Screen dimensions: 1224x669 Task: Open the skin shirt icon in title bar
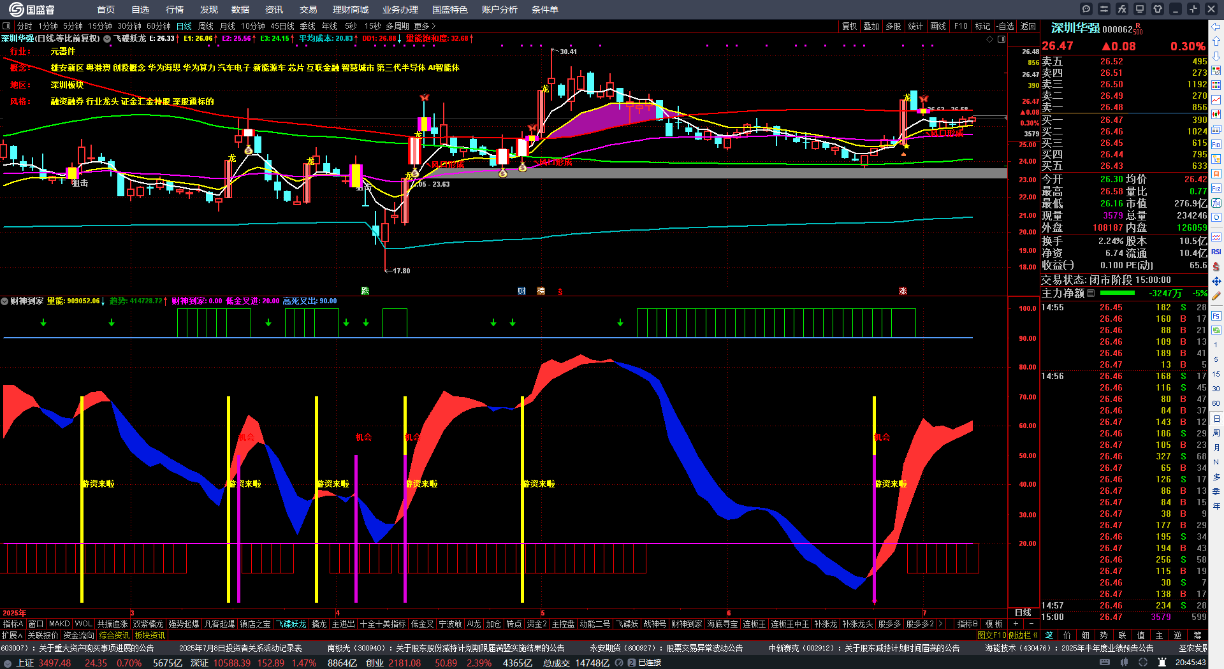pos(1158,9)
